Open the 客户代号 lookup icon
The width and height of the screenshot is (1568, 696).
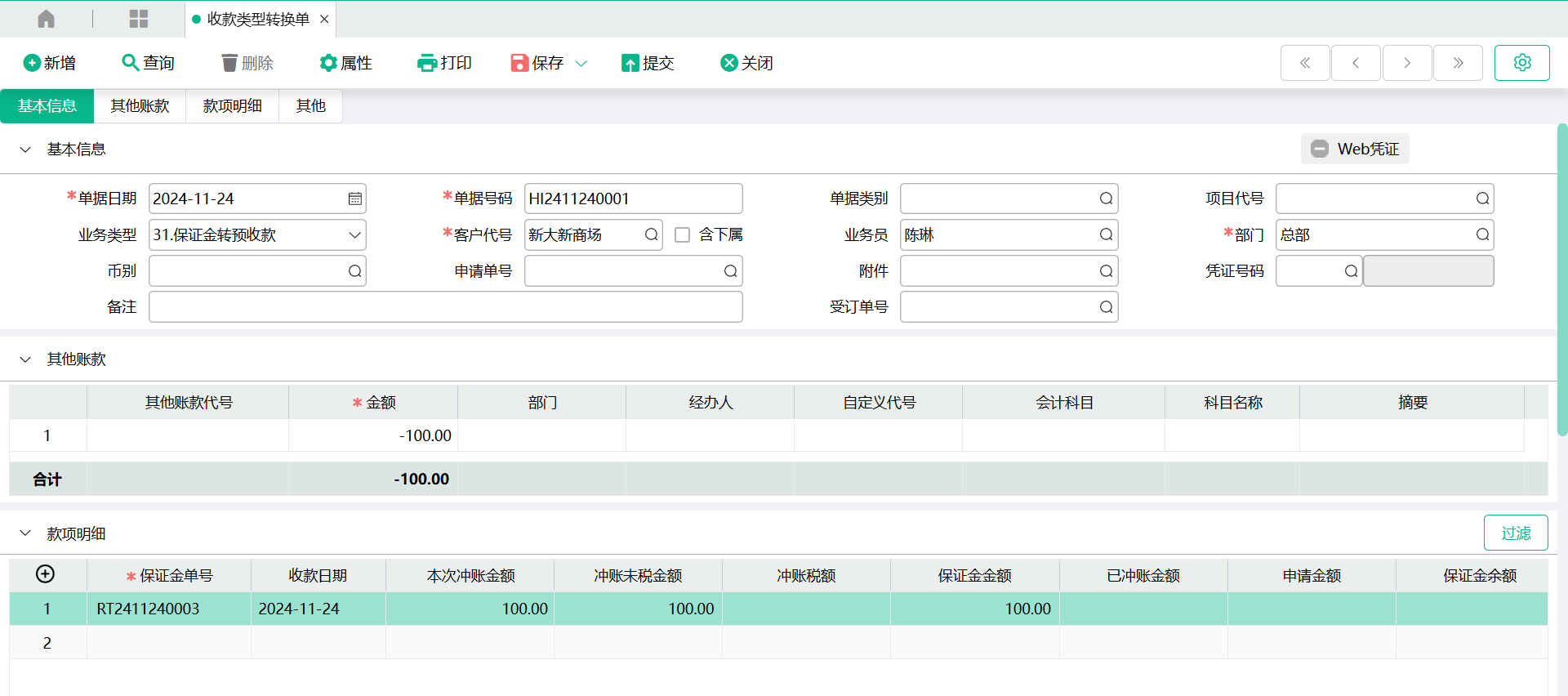pyautogui.click(x=652, y=234)
